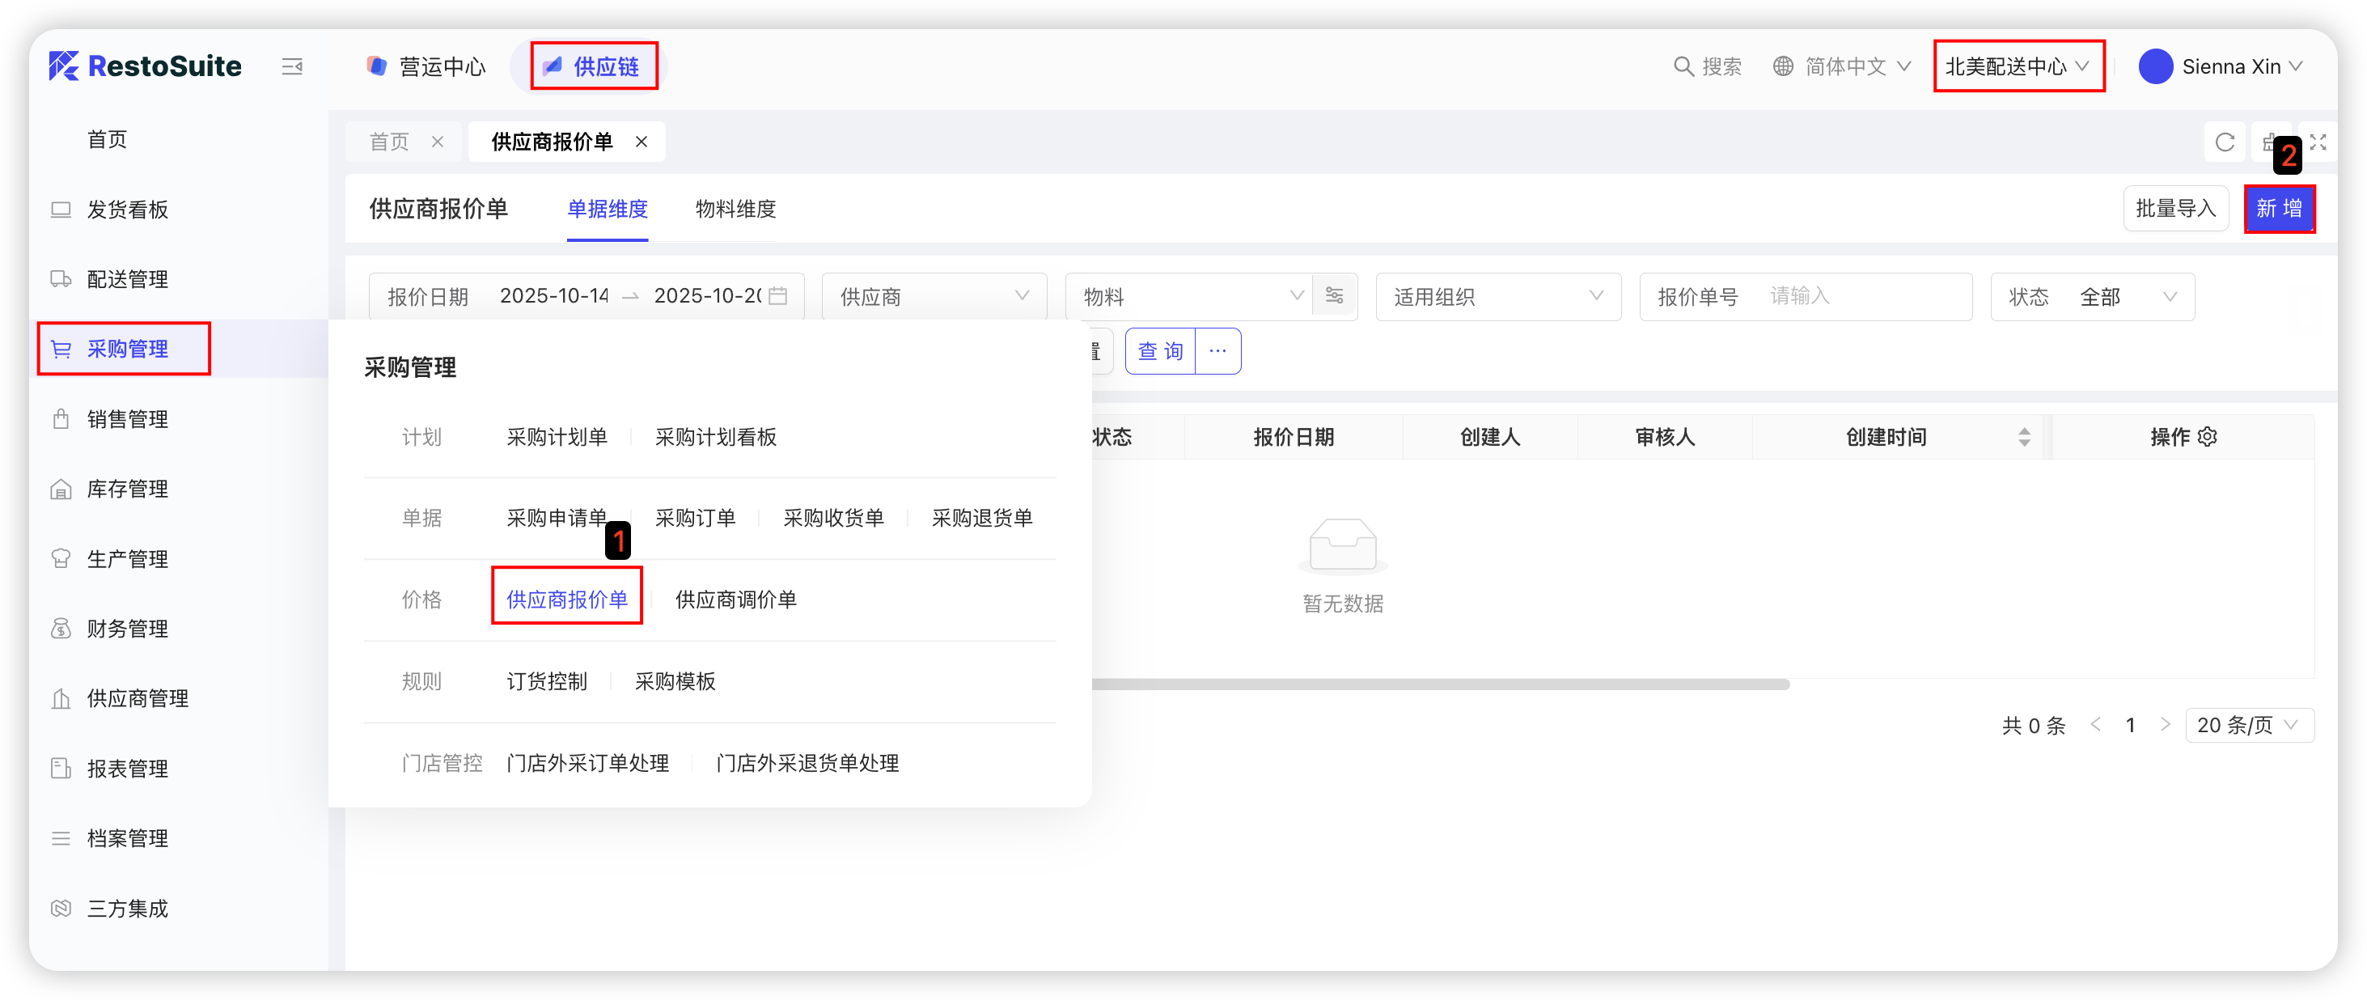This screenshot has height=1000, width=2367.
Task: Close the 供应商报价单 tab
Action: [x=642, y=142]
